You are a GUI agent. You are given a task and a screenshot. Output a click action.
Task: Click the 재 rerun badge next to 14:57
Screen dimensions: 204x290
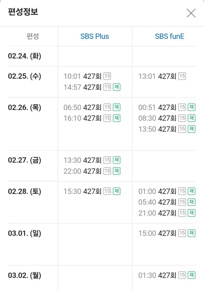click(x=116, y=87)
